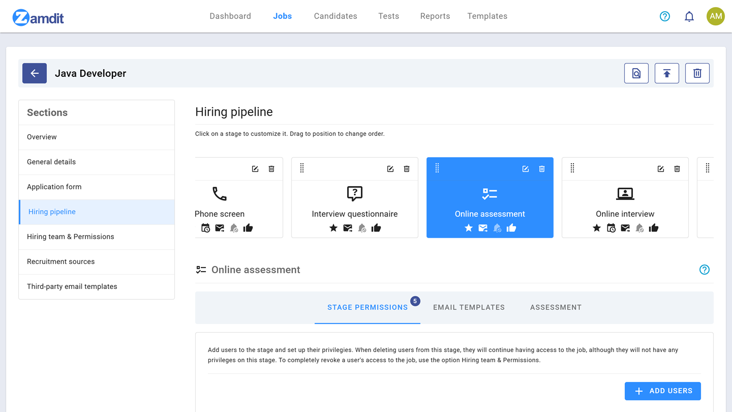Open the Tests menu
The image size is (732, 412).
[389, 16]
